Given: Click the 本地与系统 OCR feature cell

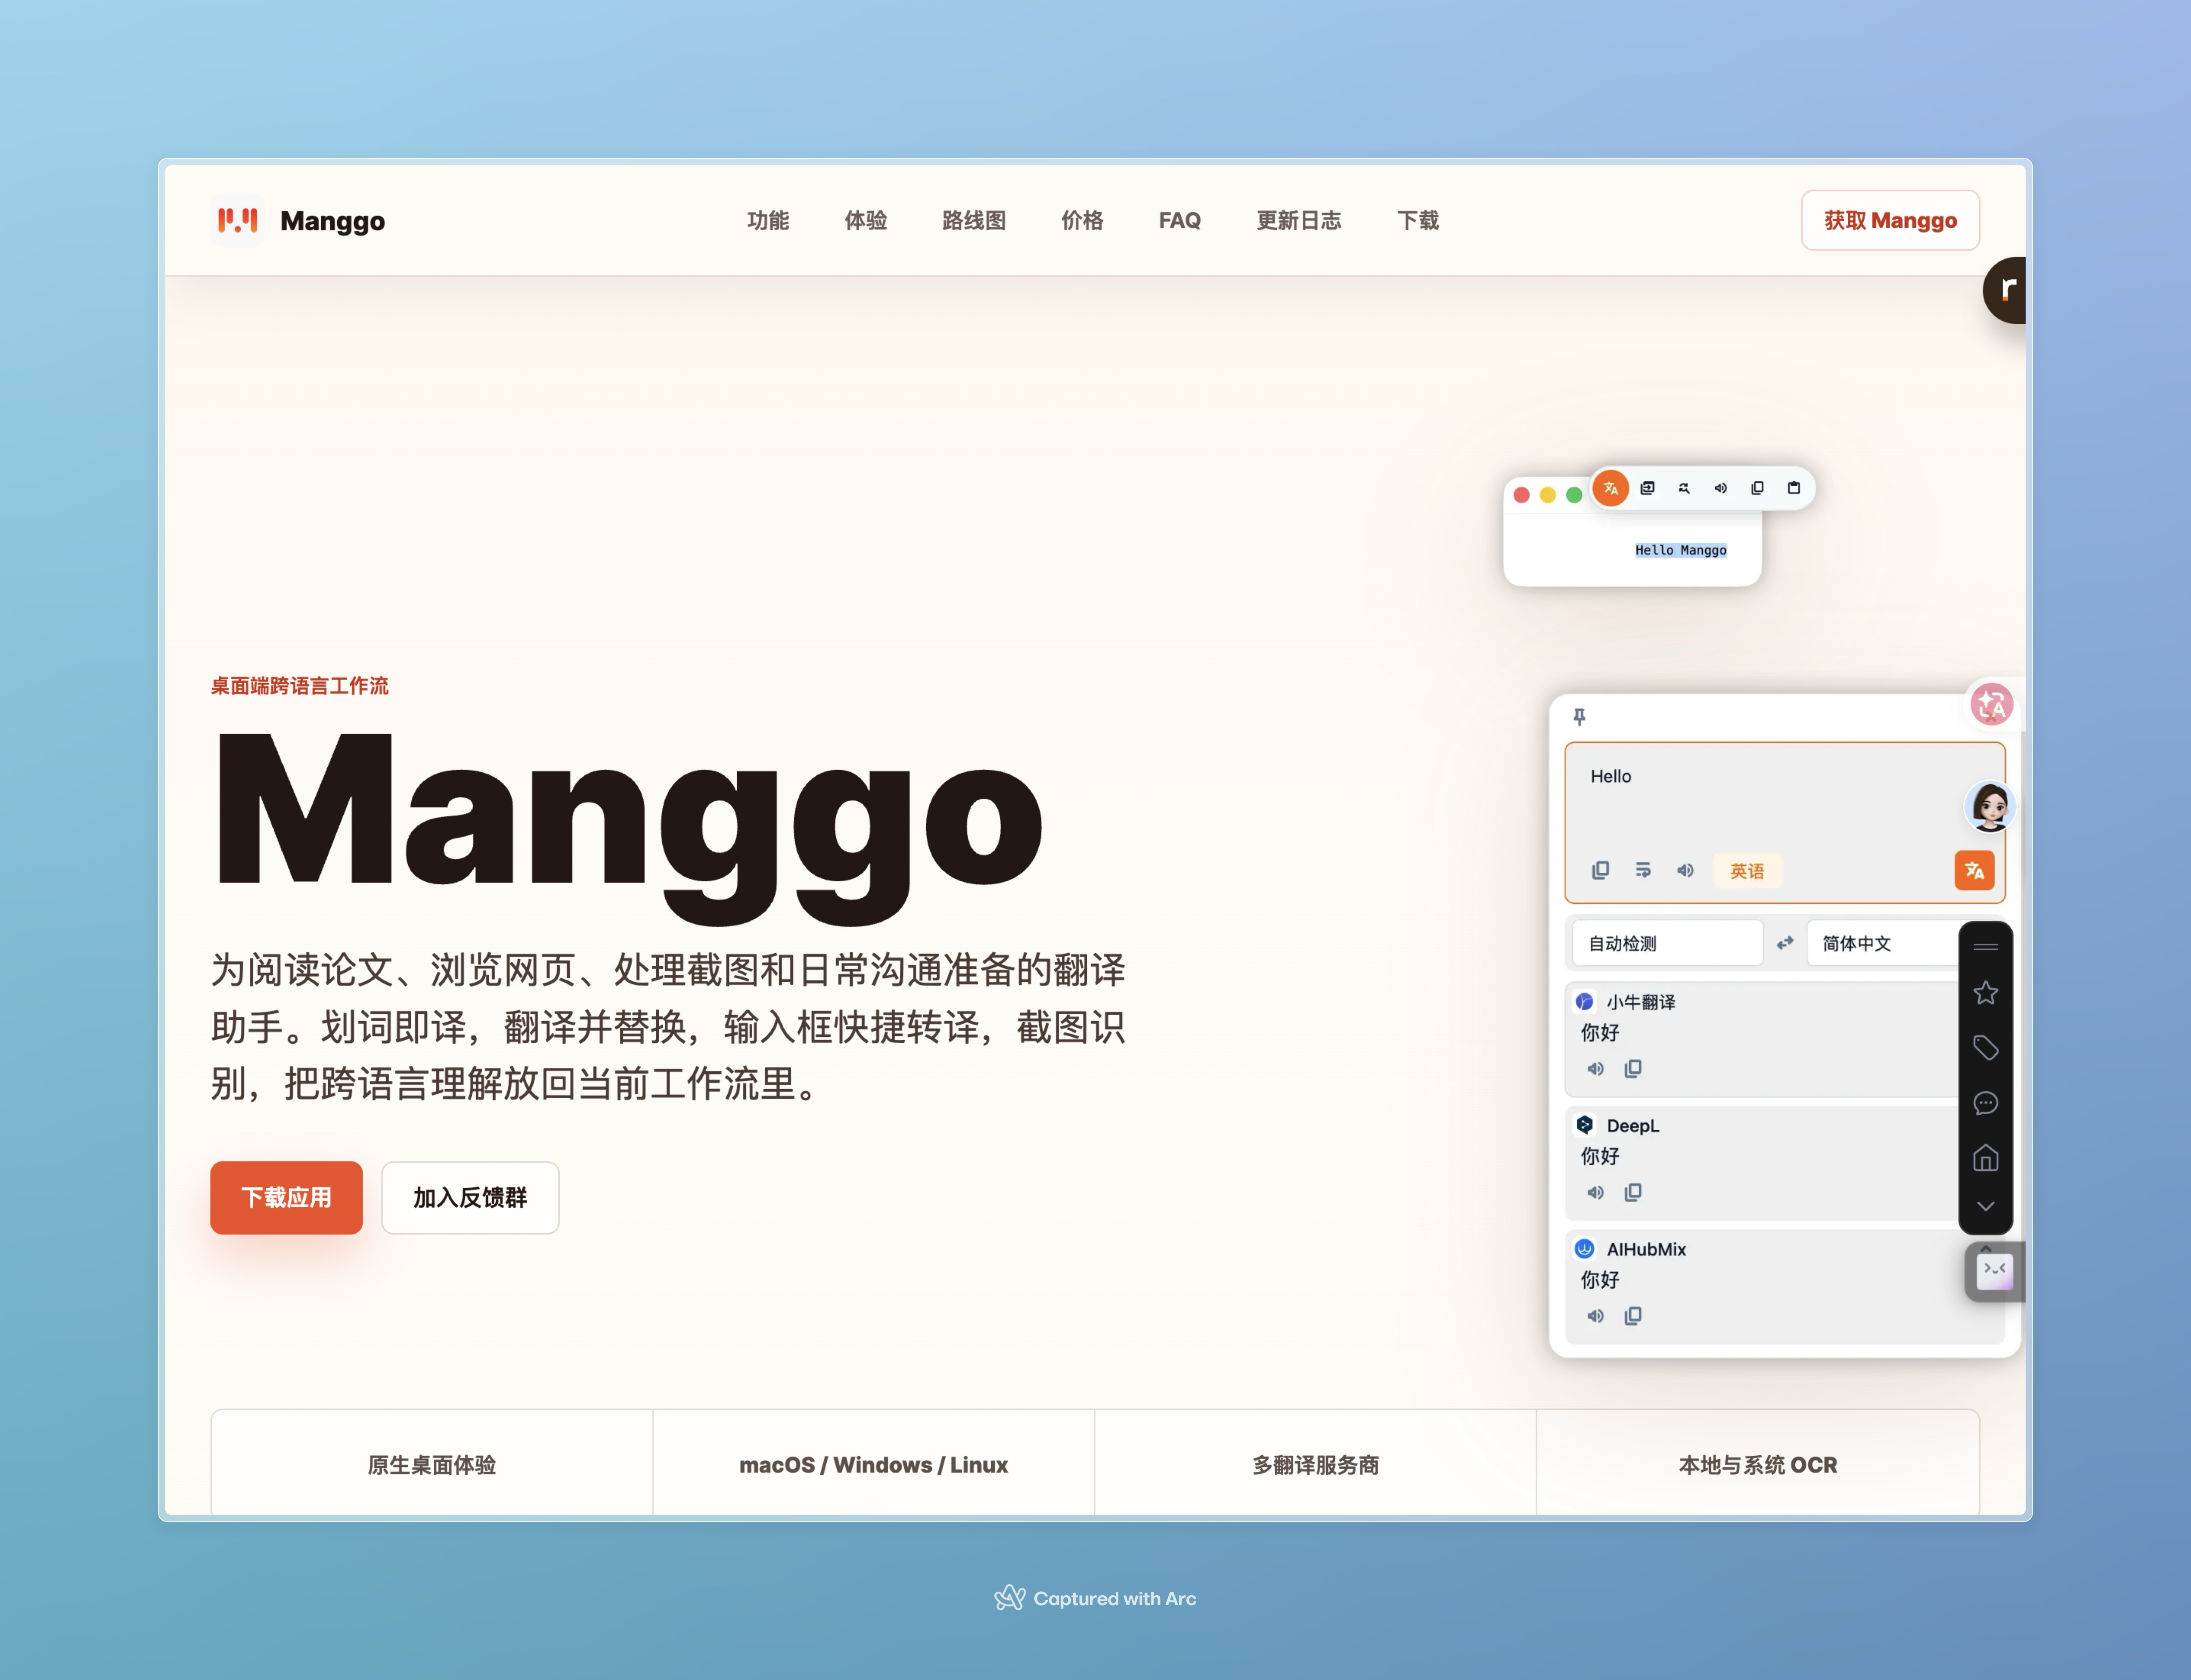Looking at the screenshot, I should click(1757, 1464).
